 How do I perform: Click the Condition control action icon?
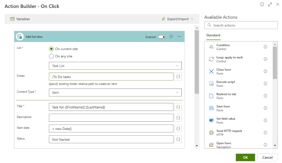point(211,47)
